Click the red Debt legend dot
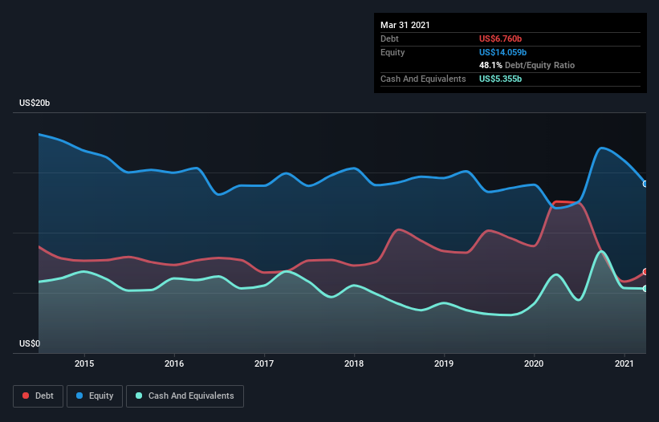Screen dimensions: 659x422 [x=26, y=396]
